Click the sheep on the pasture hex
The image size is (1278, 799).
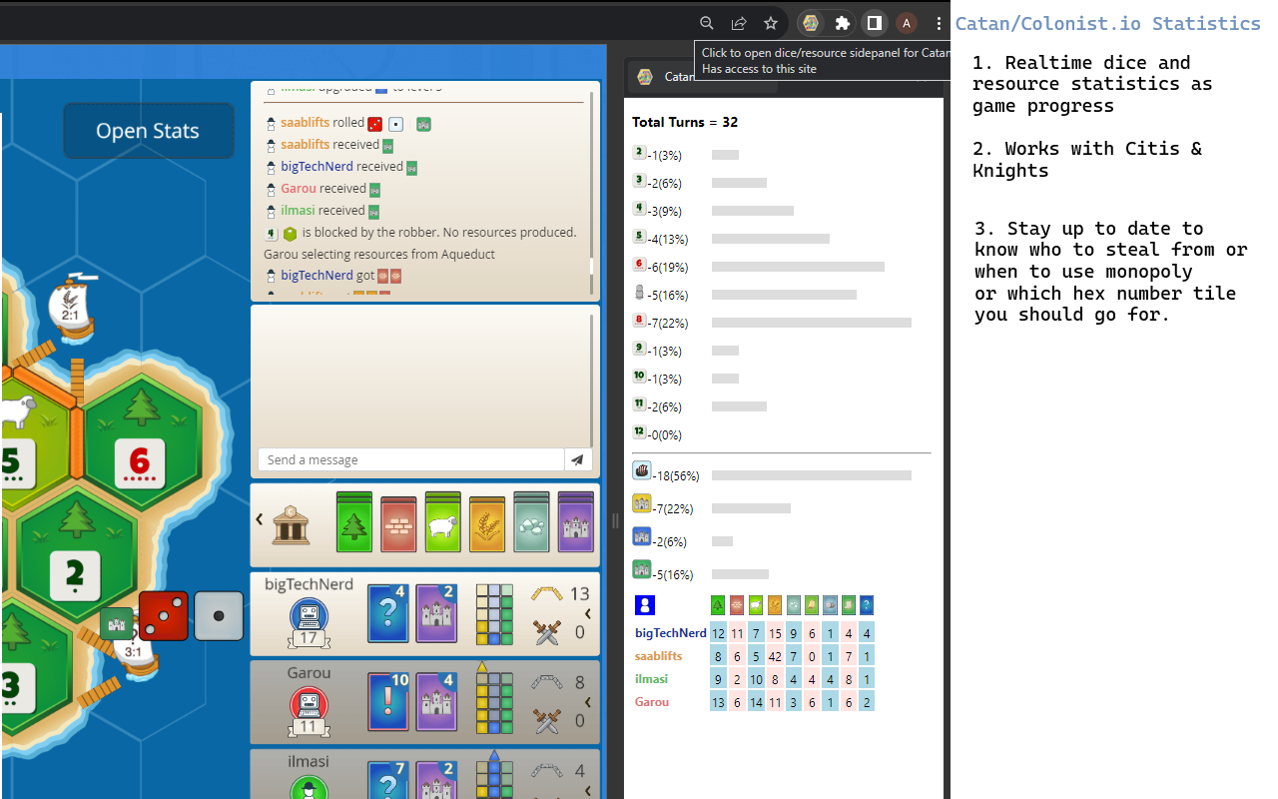(x=18, y=409)
